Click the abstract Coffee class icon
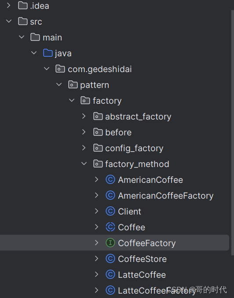The image size is (234, 298). (110, 227)
